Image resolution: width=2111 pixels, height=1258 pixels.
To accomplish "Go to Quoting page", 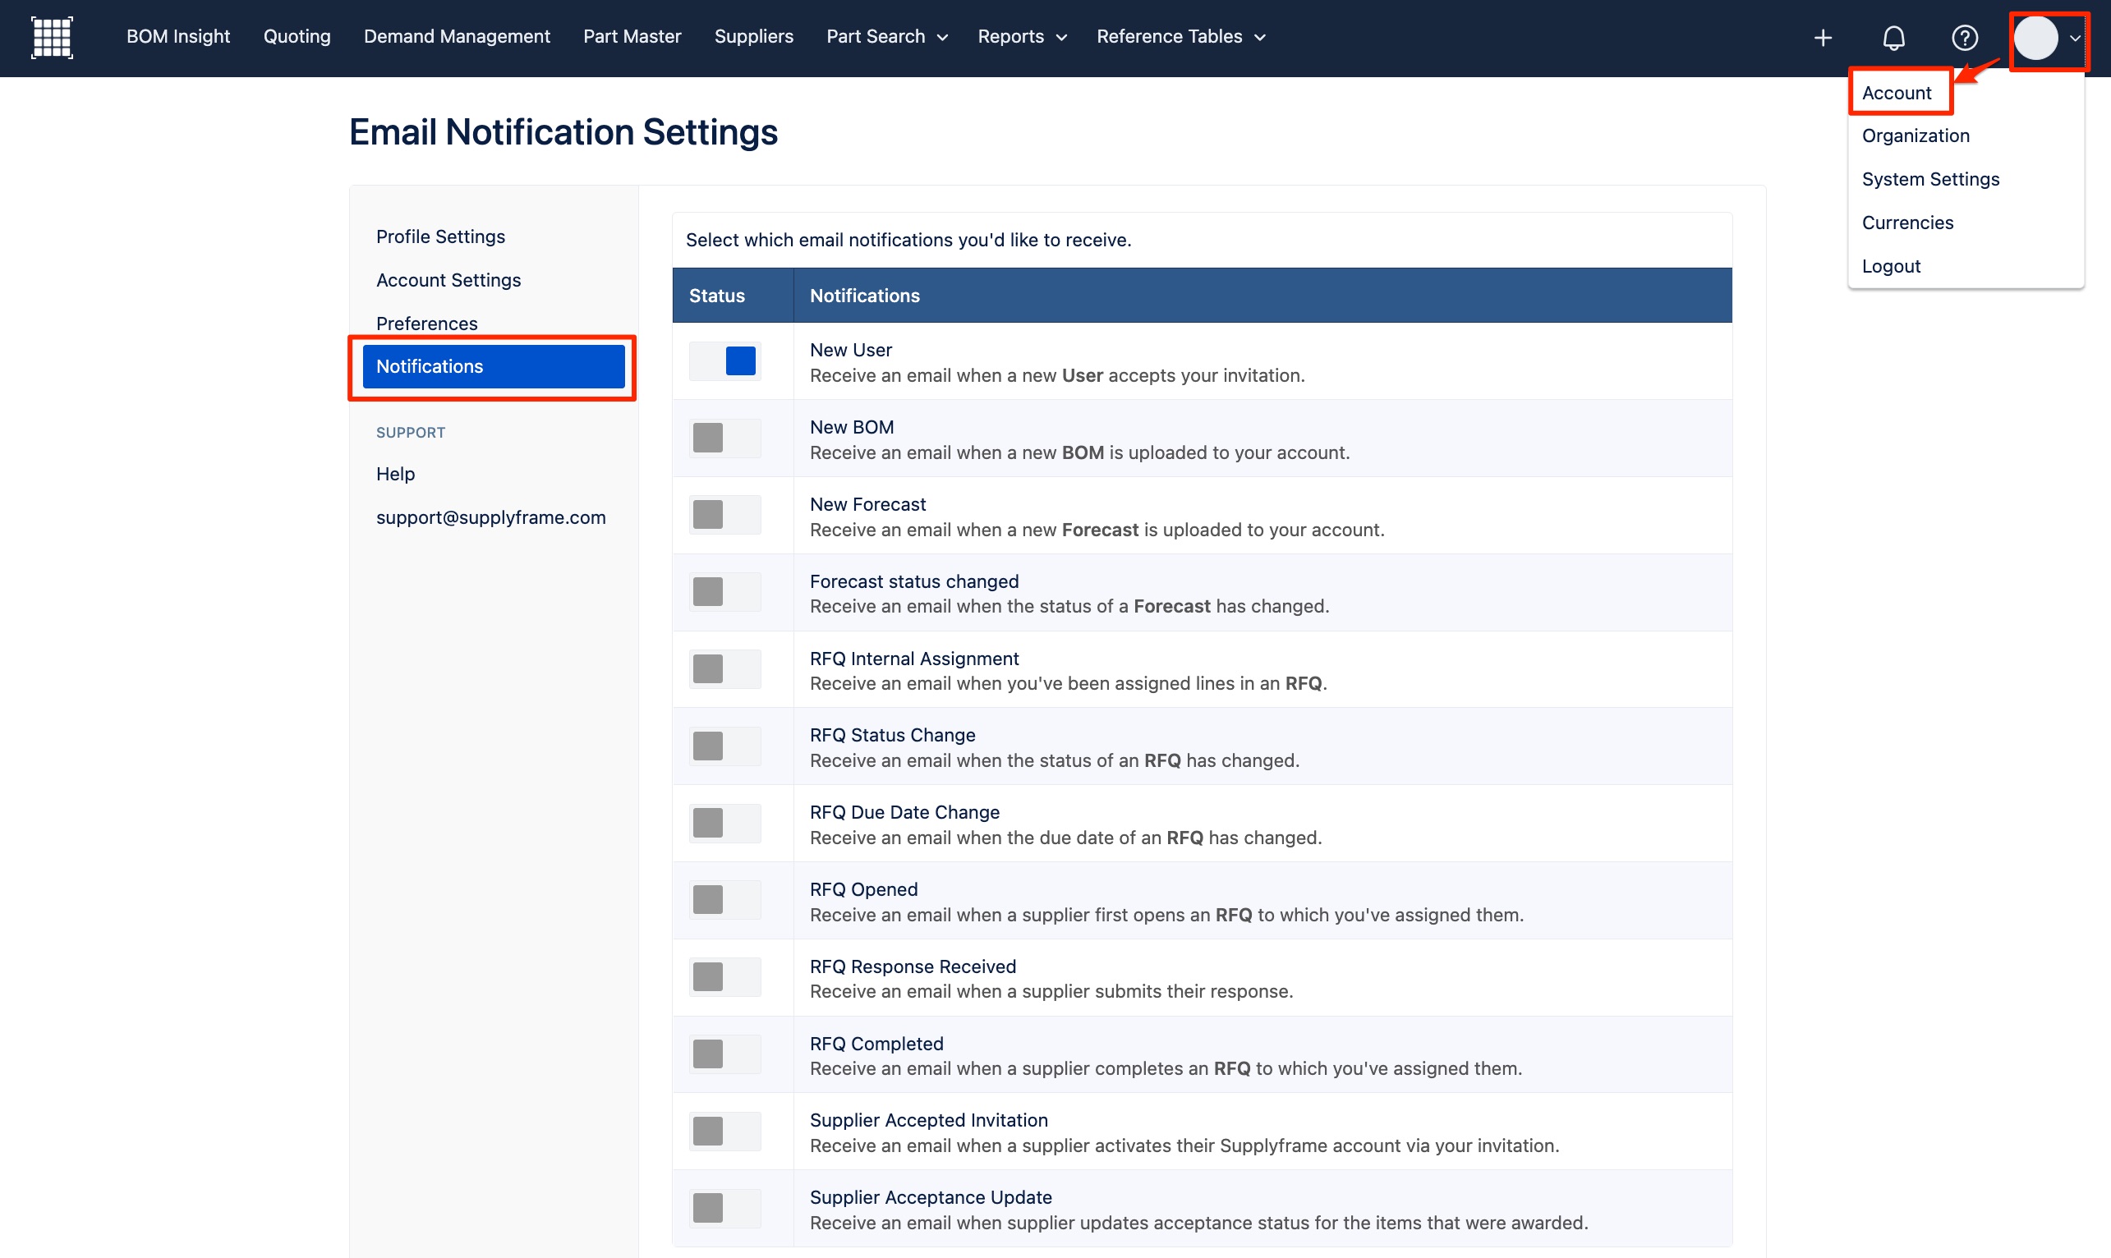I will (x=297, y=36).
